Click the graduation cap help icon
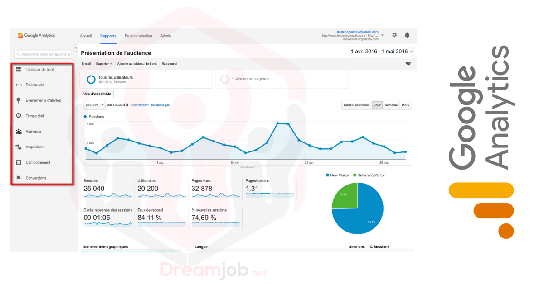The height and width of the screenshot is (284, 544). click(408, 64)
